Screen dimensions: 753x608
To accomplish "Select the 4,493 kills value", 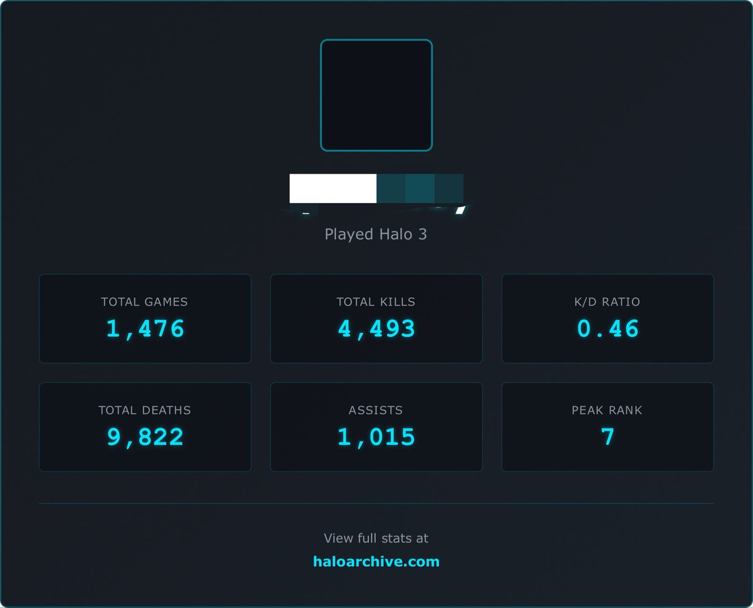I will pyautogui.click(x=376, y=328).
